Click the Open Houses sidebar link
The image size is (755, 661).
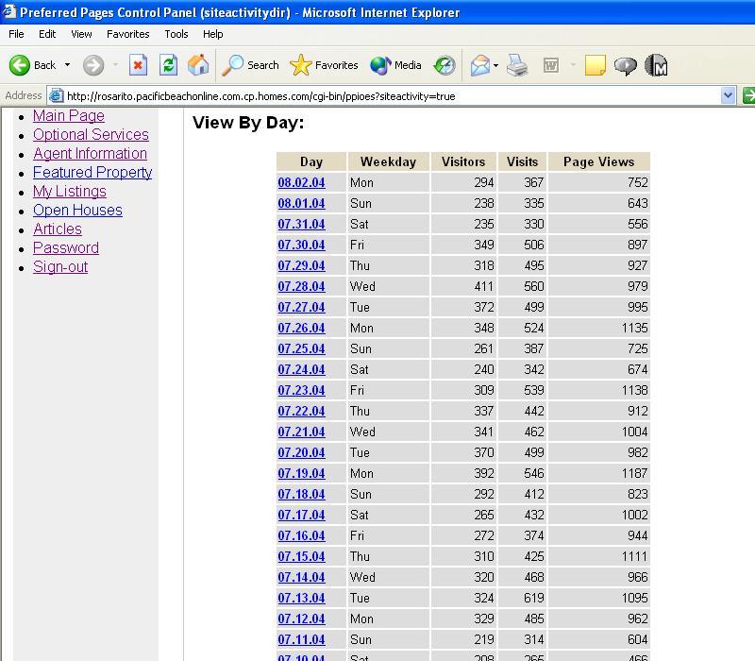click(x=77, y=211)
